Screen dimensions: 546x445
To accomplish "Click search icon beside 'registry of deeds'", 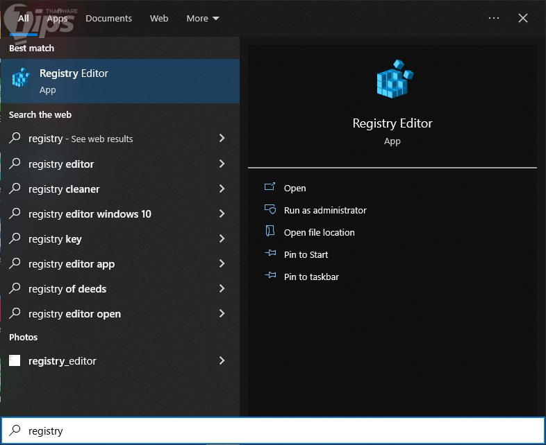I will pyautogui.click(x=15, y=288).
